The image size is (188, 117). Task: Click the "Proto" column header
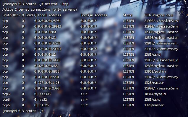point(7,15)
